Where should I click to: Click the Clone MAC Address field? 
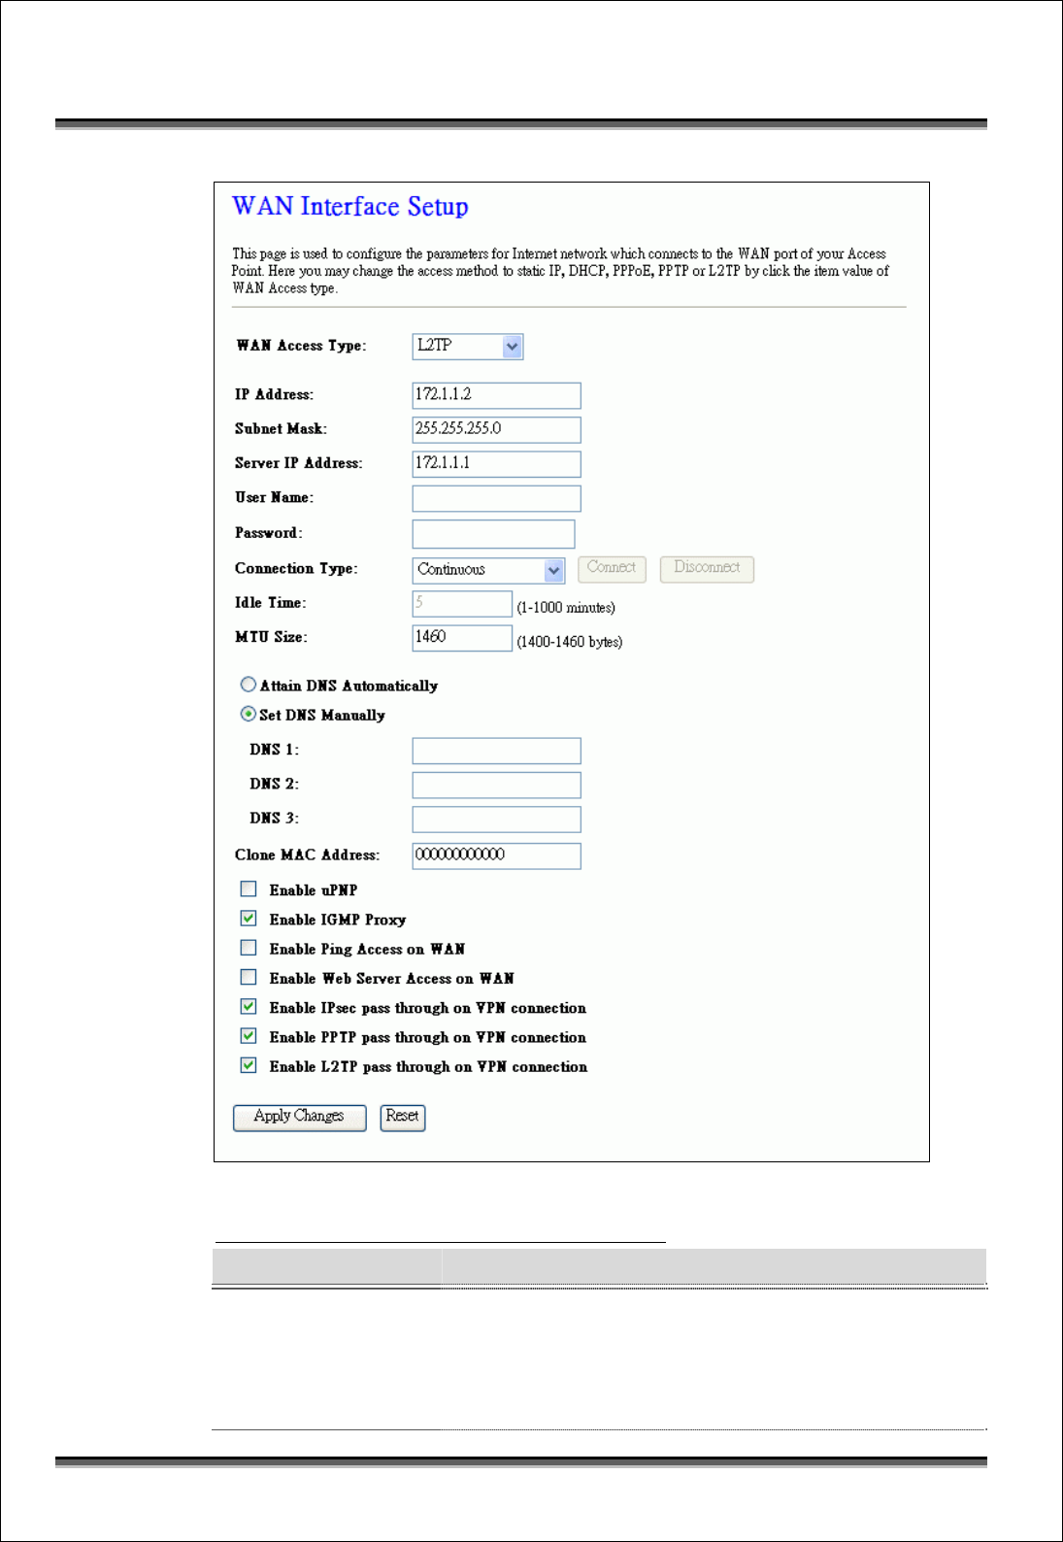click(497, 855)
